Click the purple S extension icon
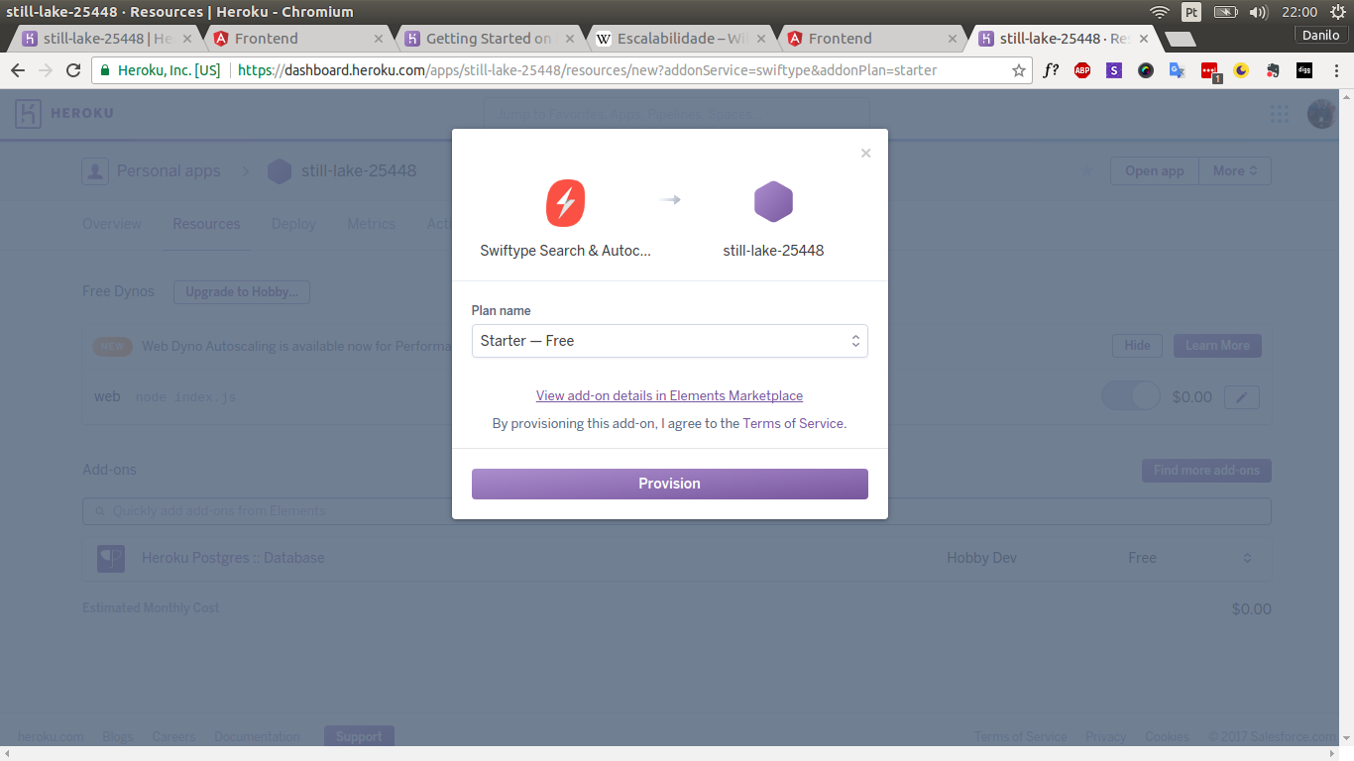 point(1114,70)
